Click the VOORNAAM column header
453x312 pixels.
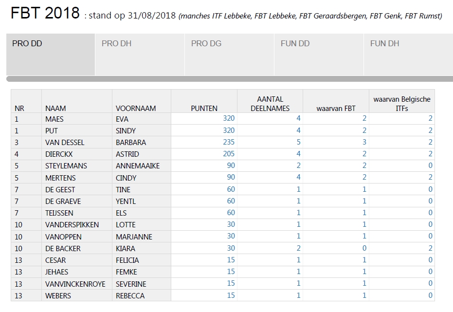tap(136, 108)
